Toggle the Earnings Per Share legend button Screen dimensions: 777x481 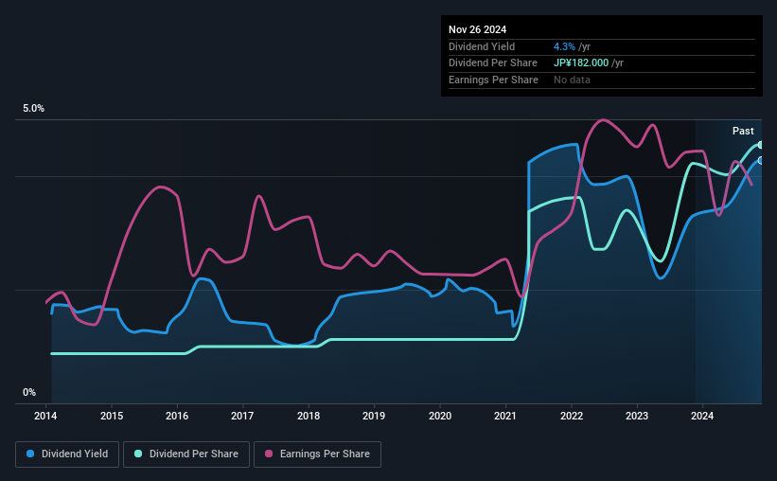318,454
